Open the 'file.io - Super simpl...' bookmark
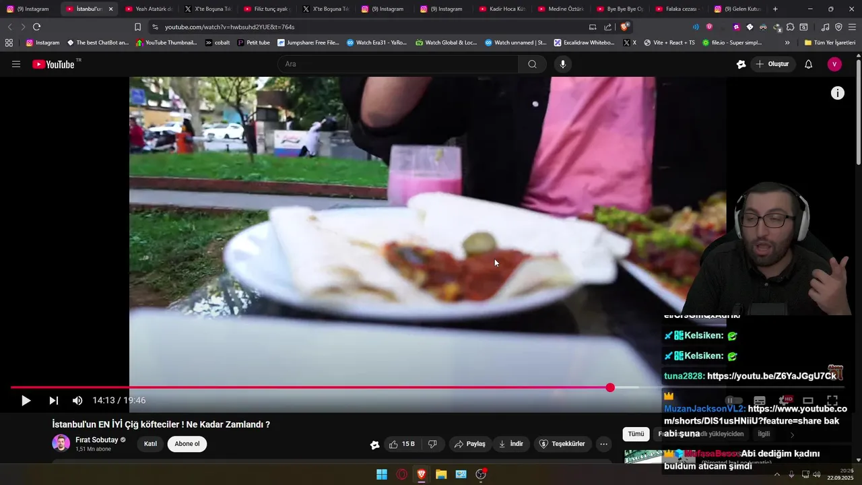The image size is (862, 485). (x=732, y=42)
